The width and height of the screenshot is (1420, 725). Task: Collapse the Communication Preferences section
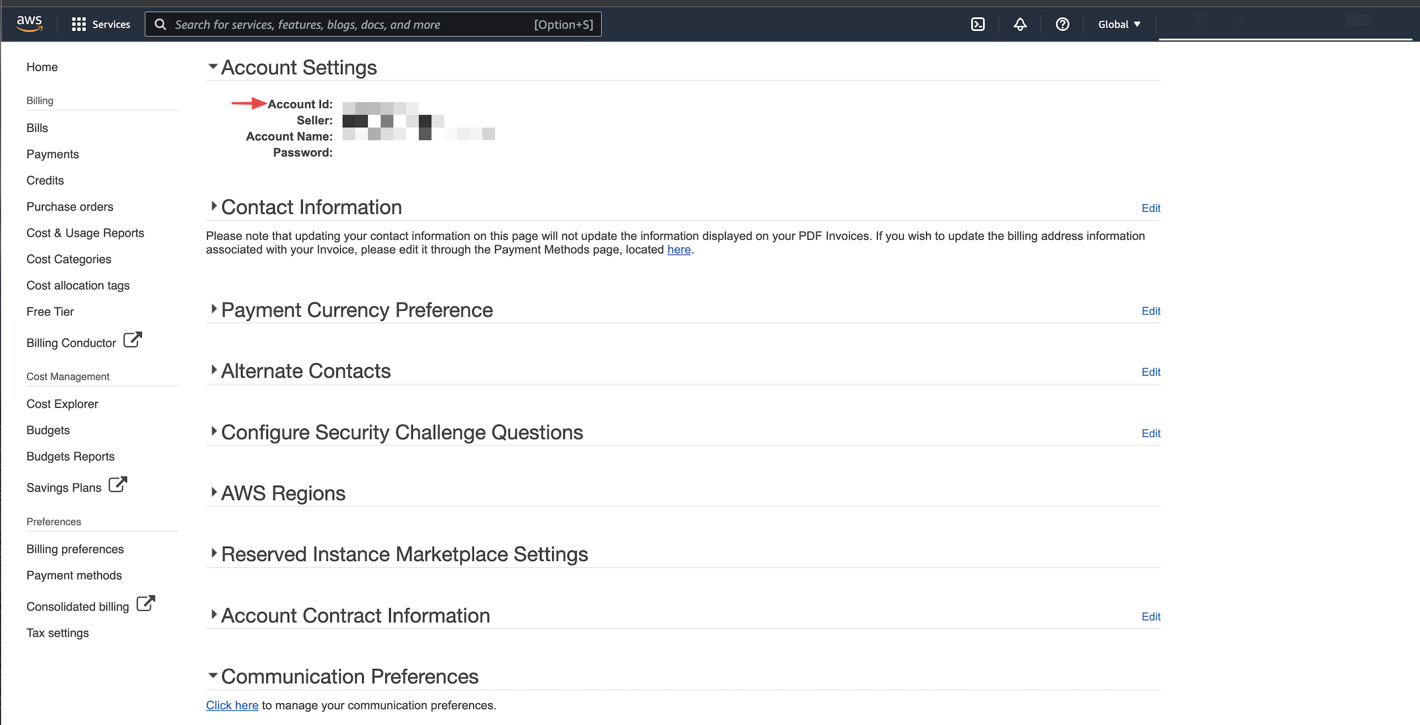click(x=213, y=675)
